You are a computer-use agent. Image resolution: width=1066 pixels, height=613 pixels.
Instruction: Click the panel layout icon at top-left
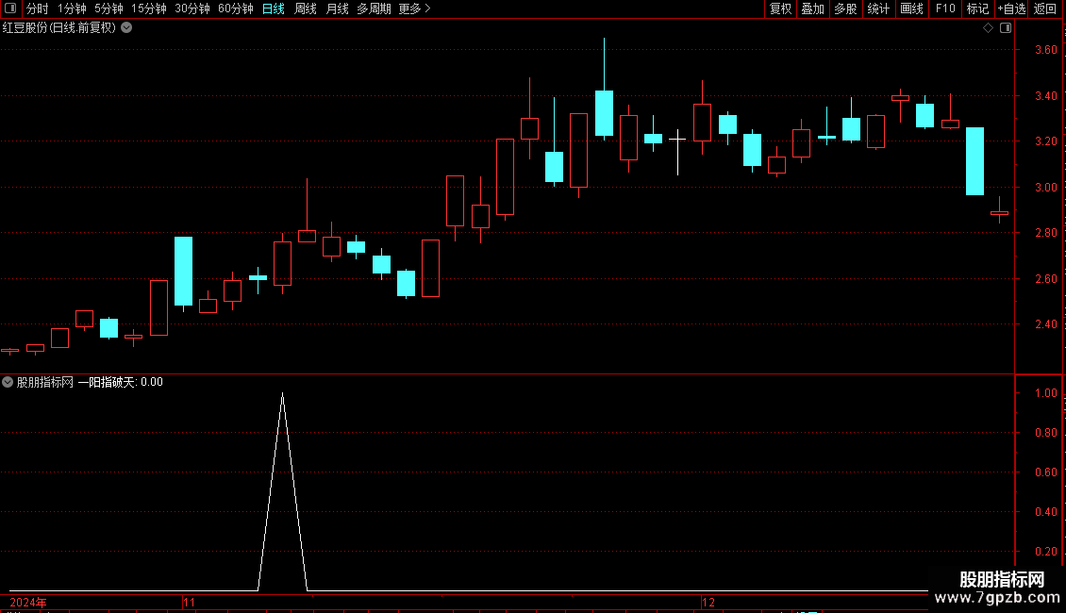[10, 8]
